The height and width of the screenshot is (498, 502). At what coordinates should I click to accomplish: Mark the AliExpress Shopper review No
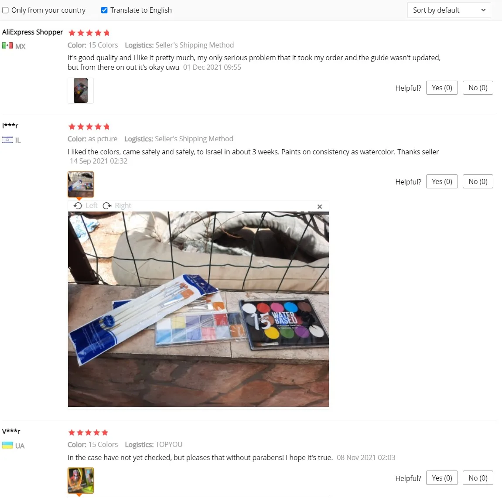pos(478,88)
